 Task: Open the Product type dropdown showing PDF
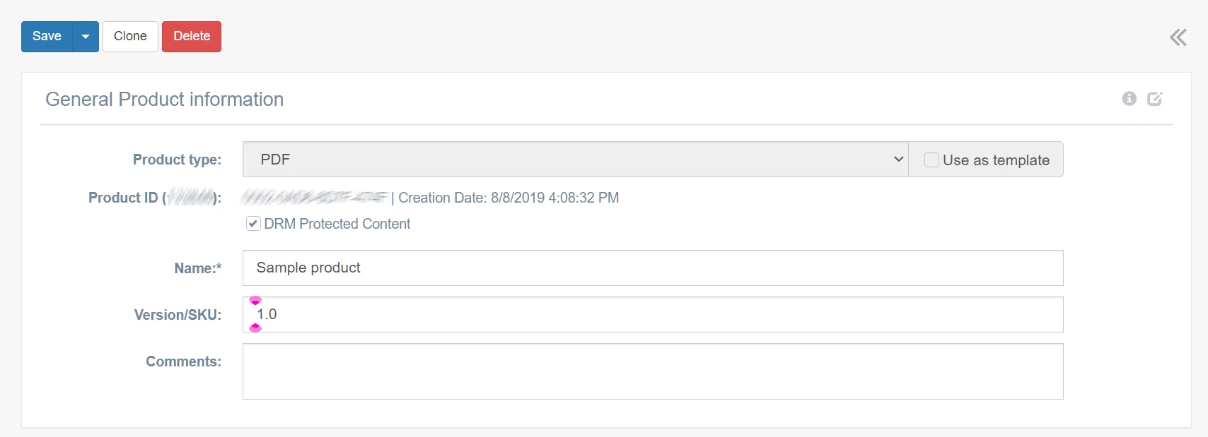tap(566, 160)
